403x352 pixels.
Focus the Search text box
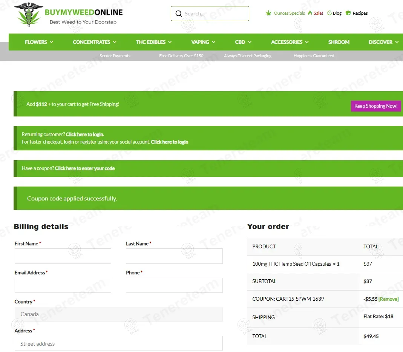click(x=210, y=14)
